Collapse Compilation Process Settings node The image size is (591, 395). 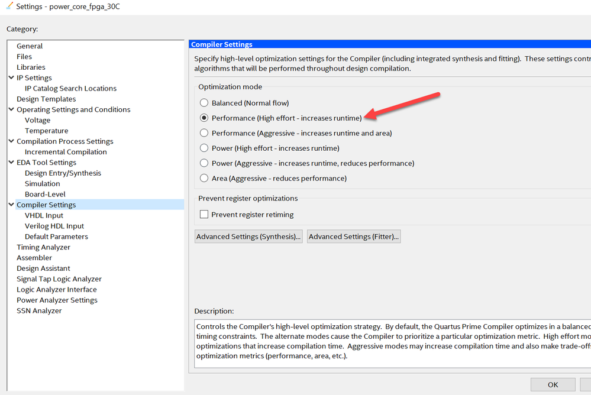11,141
